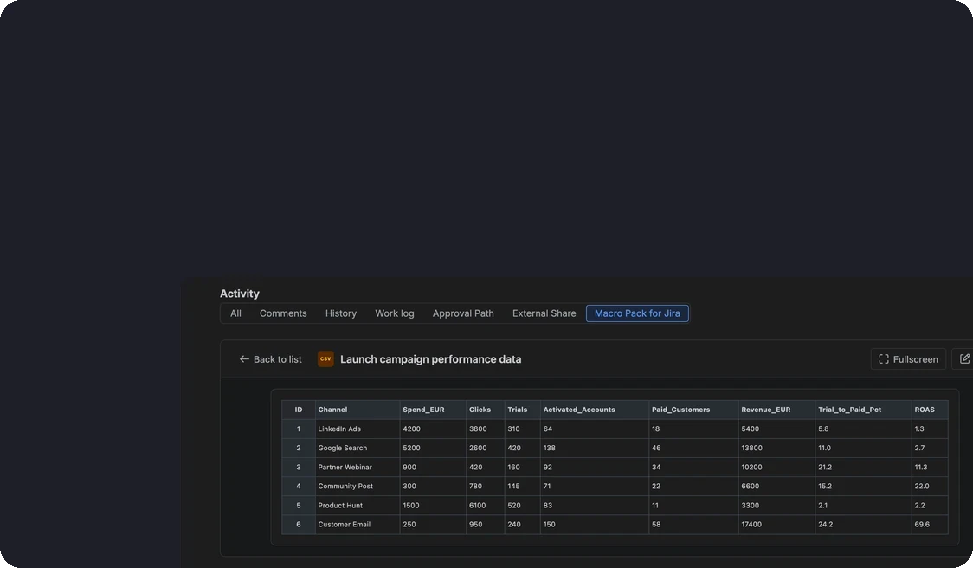Click activated accounts 150 for Customer Email
The image size is (973, 568).
595,525
